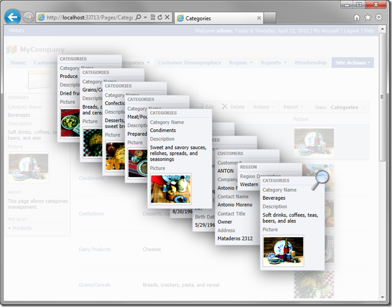Click the Grains/Cereals row picture
Screen dimensions: 392x307
pyautogui.click(x=313, y=285)
